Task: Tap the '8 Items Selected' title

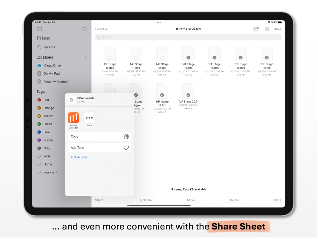Action: click(x=188, y=29)
